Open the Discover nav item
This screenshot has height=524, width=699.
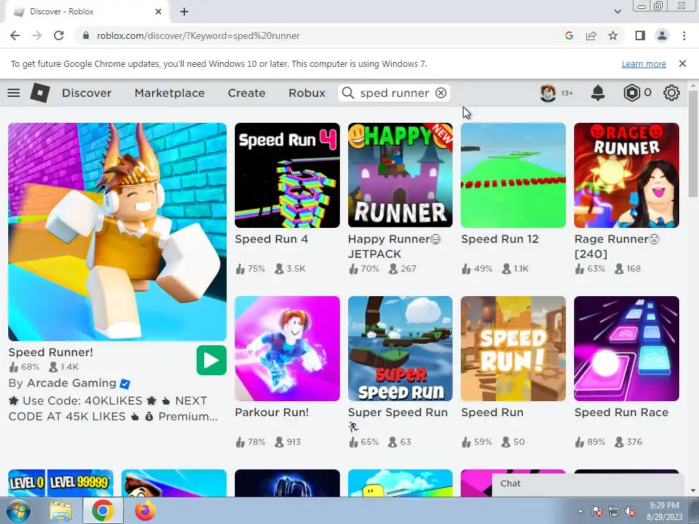pyautogui.click(x=87, y=93)
